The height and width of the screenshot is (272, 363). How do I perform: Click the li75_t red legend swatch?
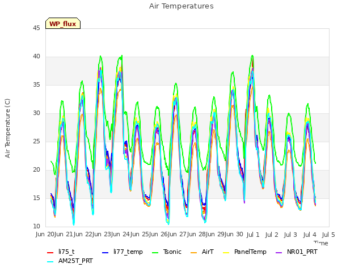tap(50, 253)
